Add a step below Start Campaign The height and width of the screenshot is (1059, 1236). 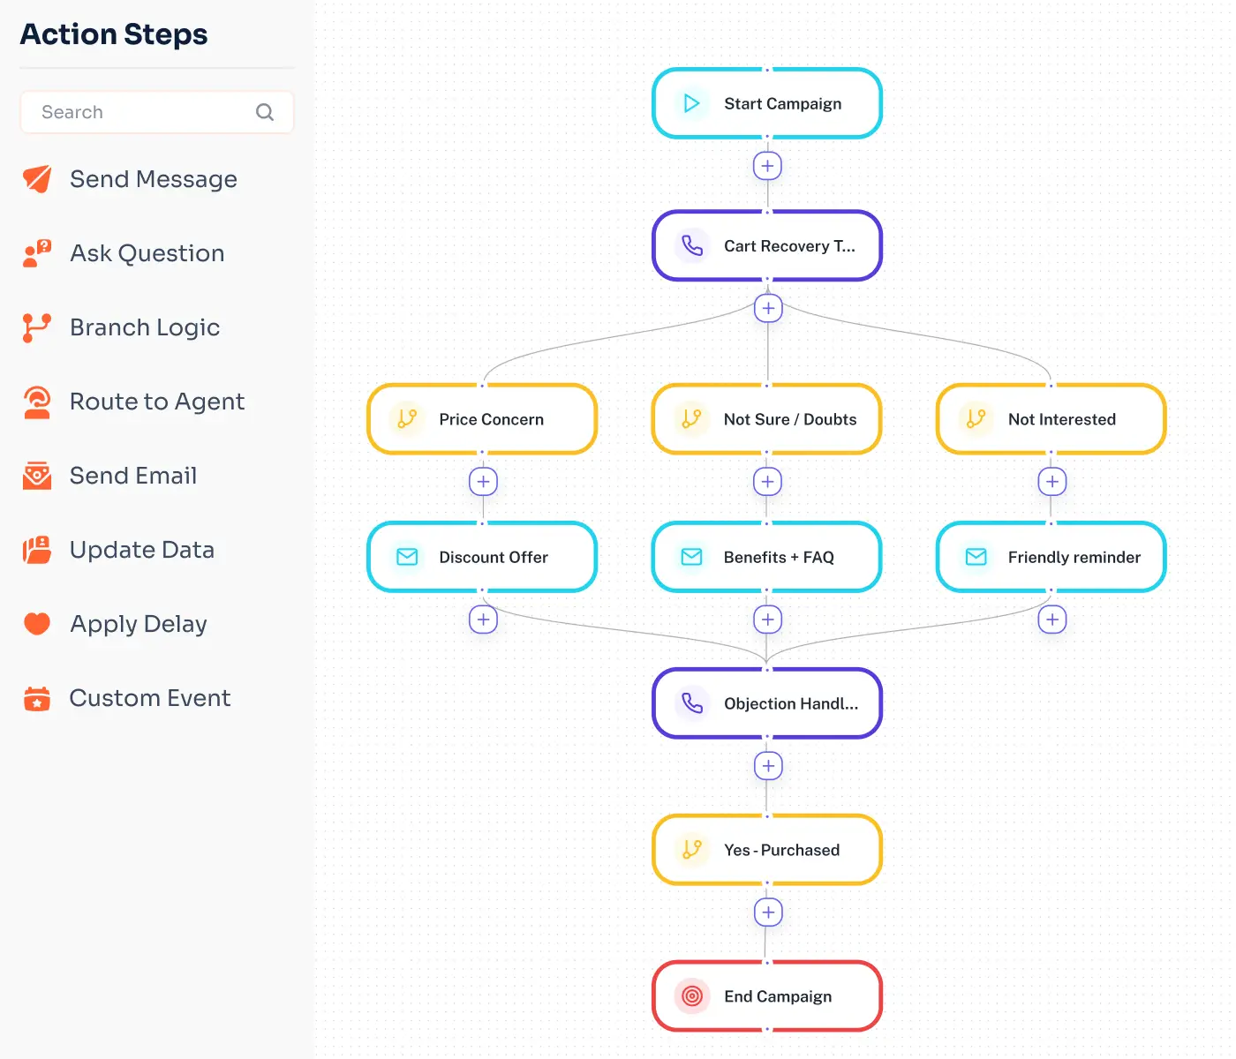[767, 165]
